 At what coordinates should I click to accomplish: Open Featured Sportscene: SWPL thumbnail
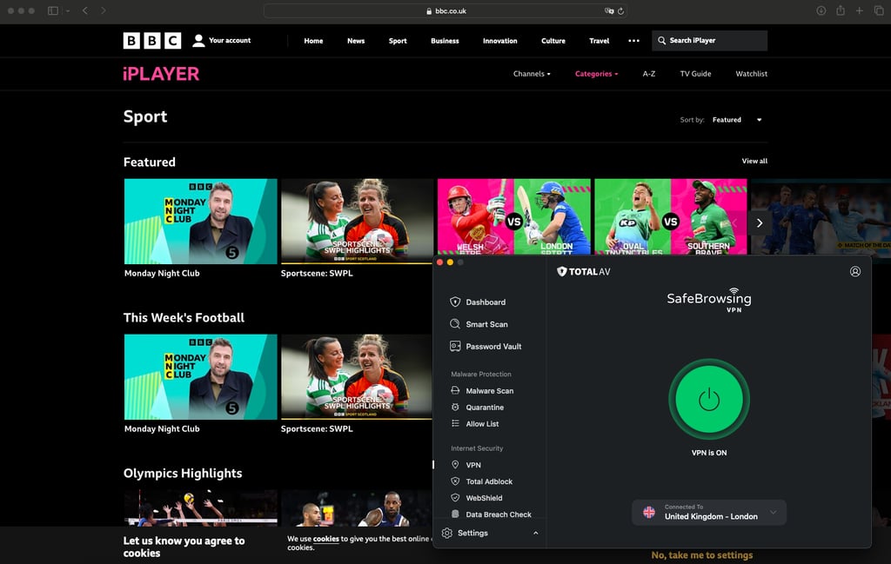point(357,222)
